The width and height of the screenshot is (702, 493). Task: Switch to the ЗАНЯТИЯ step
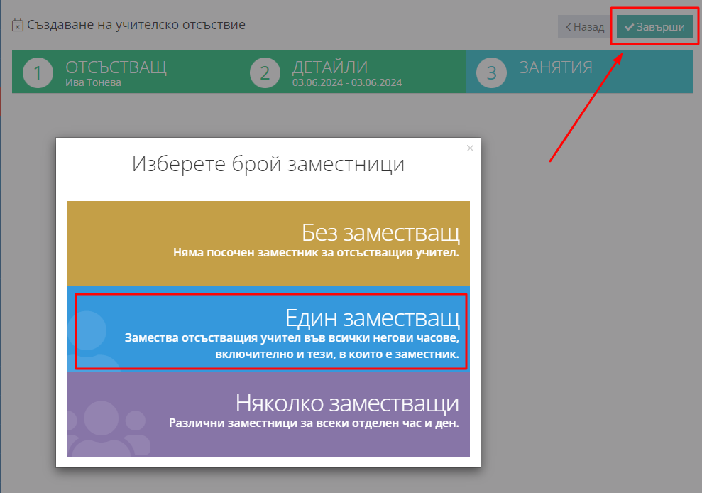(555, 67)
